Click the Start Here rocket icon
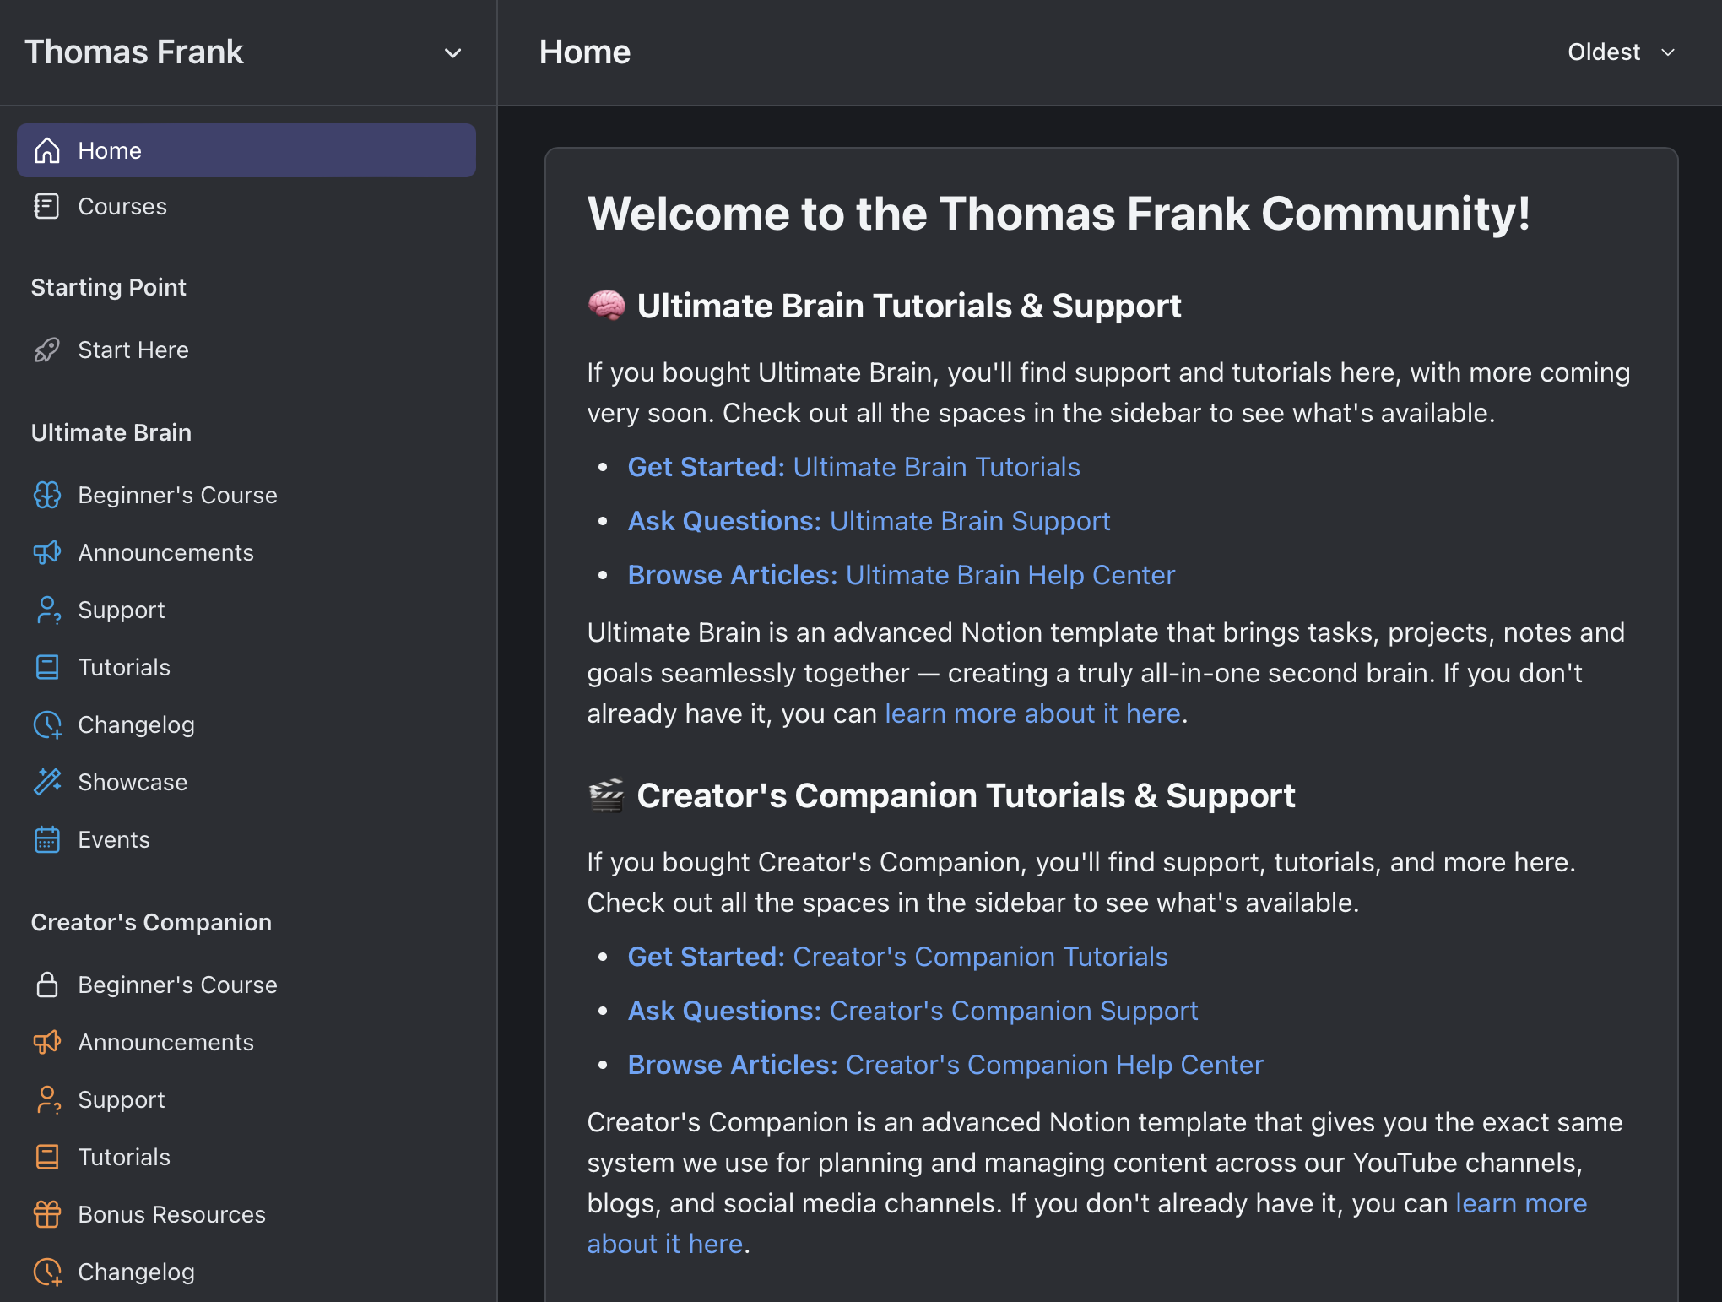This screenshot has height=1302, width=1722. click(47, 350)
